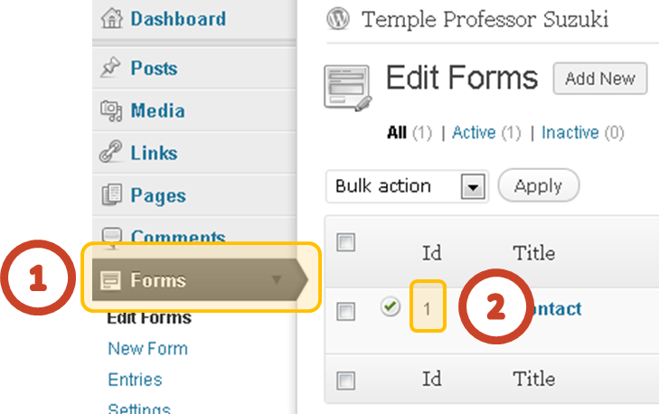Click the Dashboard house icon
This screenshot has width=659, height=414.
[x=112, y=18]
